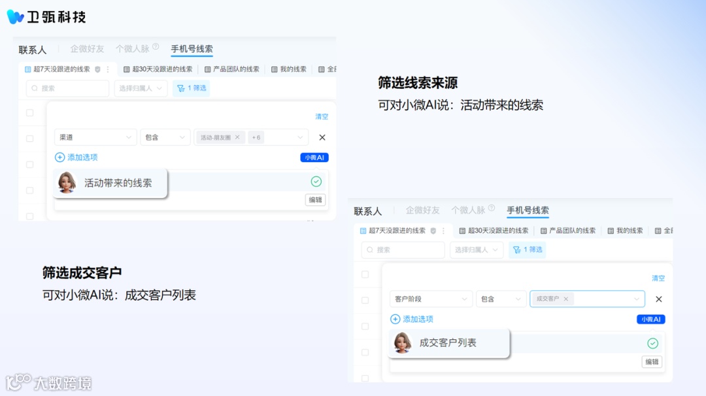The height and width of the screenshot is (396, 706).
Task: Click shield icon on 超7天没跟进的线索 lower tab
Action: (x=433, y=231)
